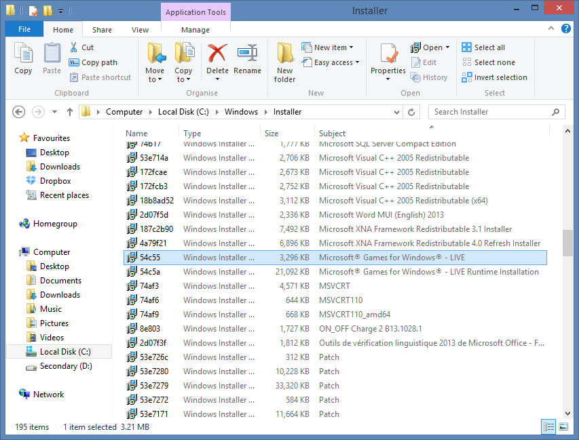Select file 54c5a in the list
Viewport: 579px width, 440px height.
click(335, 272)
